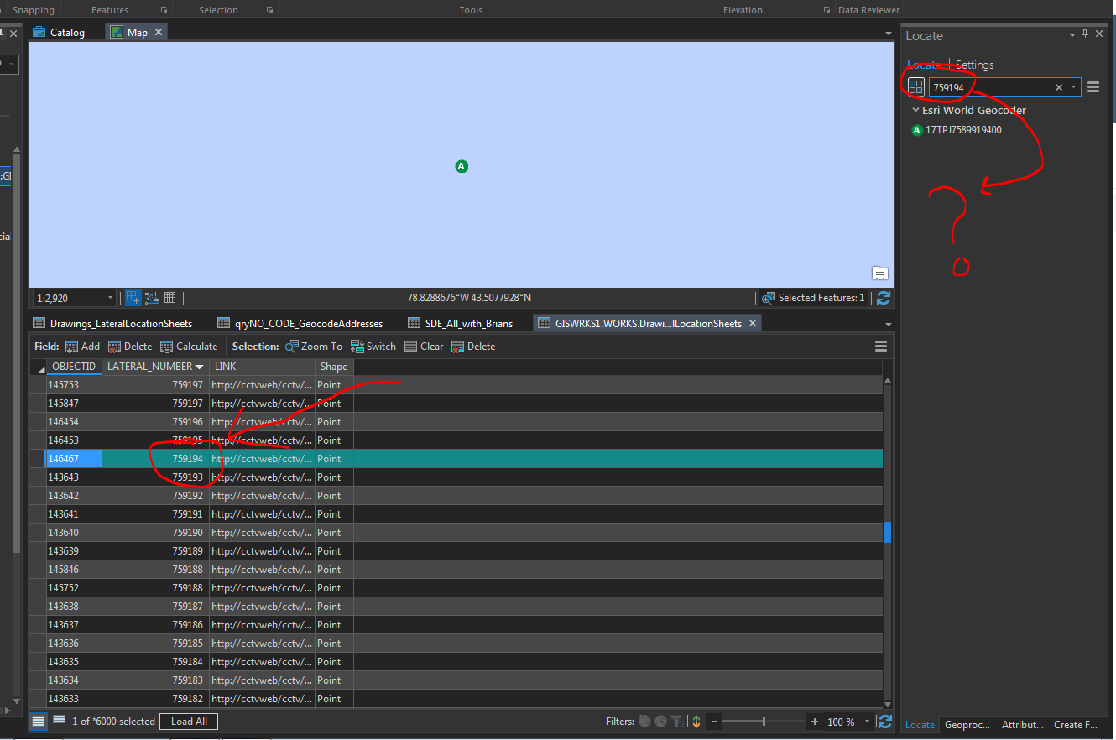Click the locate-by-layer grid icon
The width and height of the screenshot is (1116, 740).
pyautogui.click(x=916, y=86)
